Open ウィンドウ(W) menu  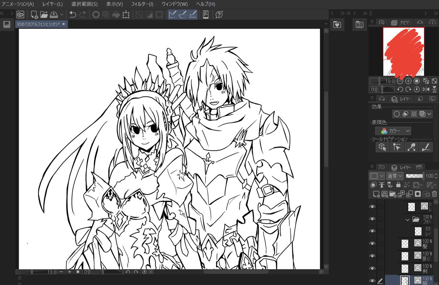[175, 4]
